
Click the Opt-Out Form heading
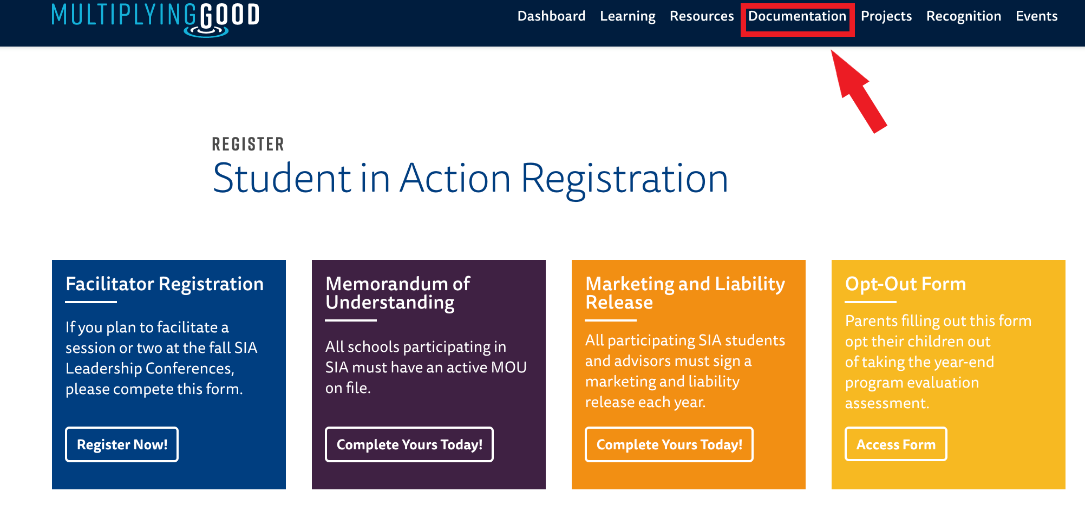(905, 284)
